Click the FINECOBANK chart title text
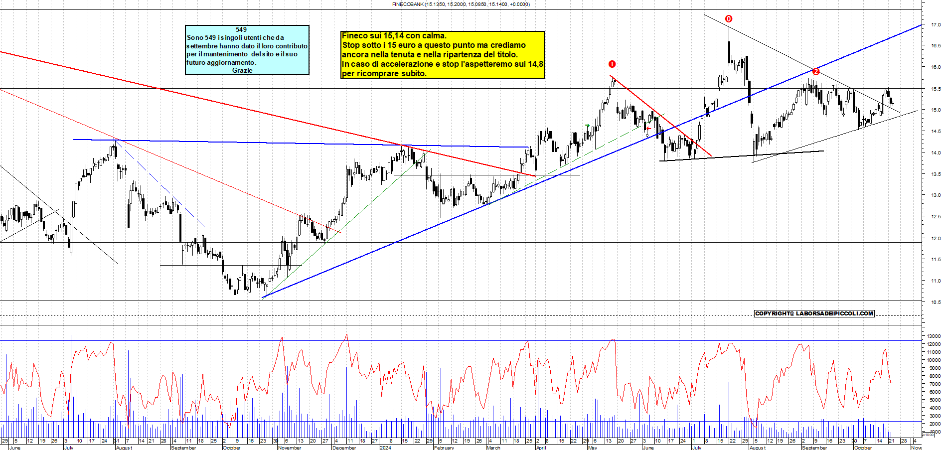 click(x=461, y=4)
